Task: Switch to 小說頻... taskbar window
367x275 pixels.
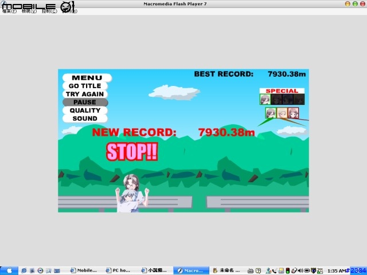Action: tap(154, 270)
